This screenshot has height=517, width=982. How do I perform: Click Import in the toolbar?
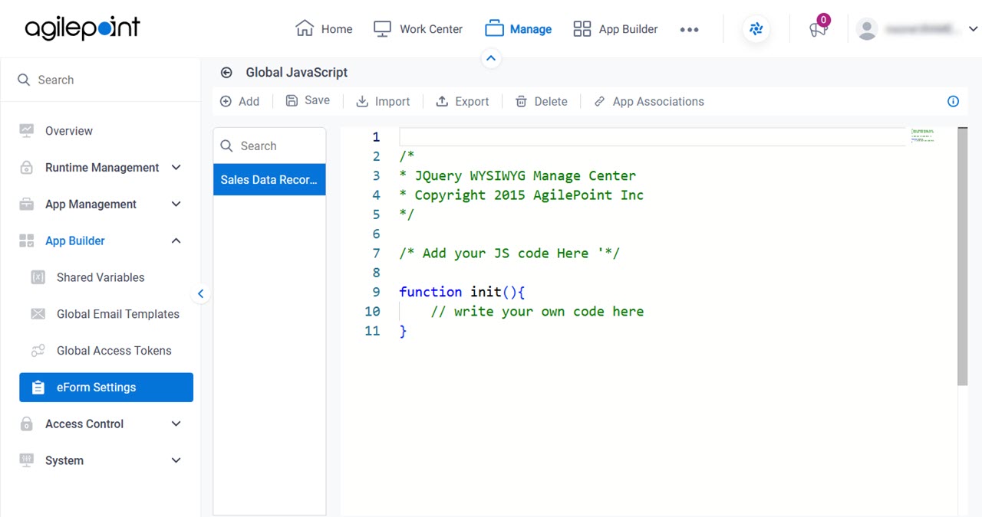pos(383,101)
